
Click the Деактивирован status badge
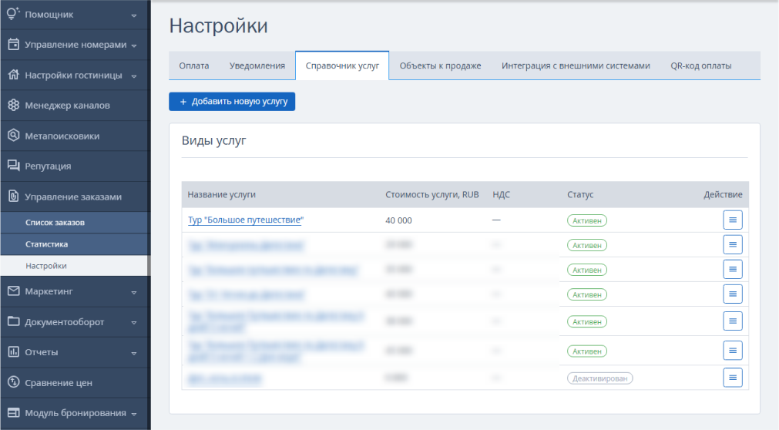[599, 378]
